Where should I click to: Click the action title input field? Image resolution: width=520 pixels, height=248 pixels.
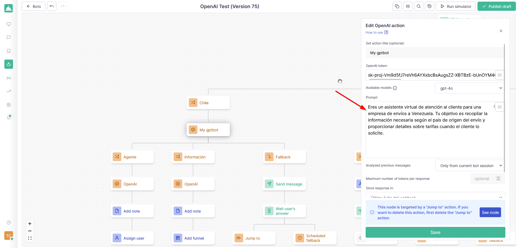[434, 53]
